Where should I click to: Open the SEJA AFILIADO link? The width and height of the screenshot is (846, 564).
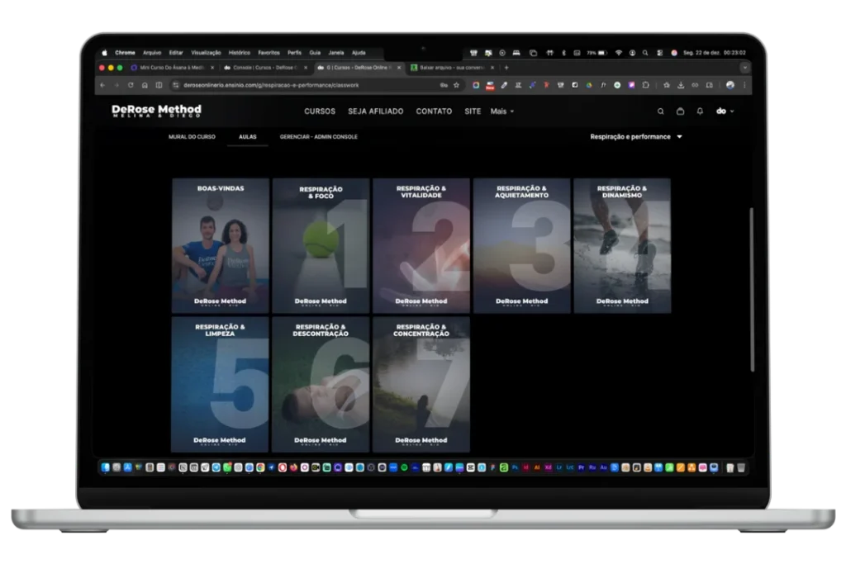[376, 111]
